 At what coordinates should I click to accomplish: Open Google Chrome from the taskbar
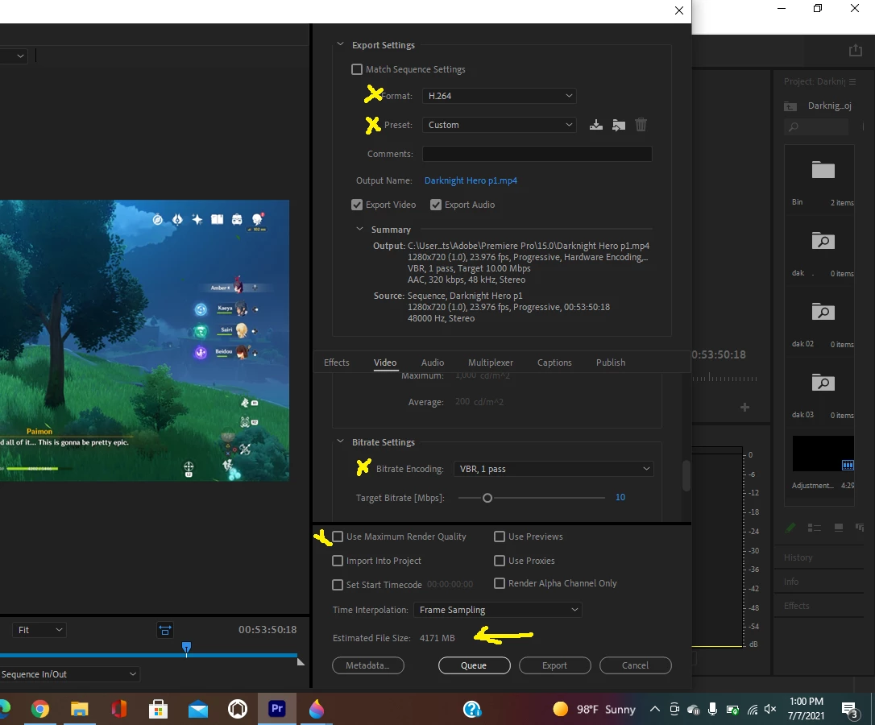(x=40, y=710)
